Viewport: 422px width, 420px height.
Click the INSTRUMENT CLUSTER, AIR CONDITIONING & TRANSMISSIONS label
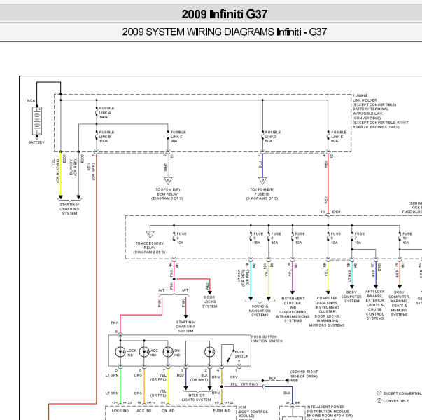point(293,310)
